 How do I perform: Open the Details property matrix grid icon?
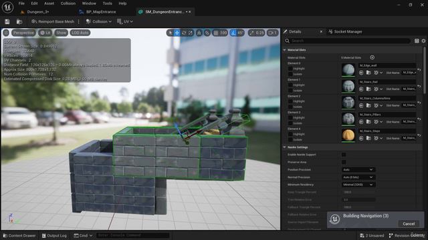coord(417,41)
